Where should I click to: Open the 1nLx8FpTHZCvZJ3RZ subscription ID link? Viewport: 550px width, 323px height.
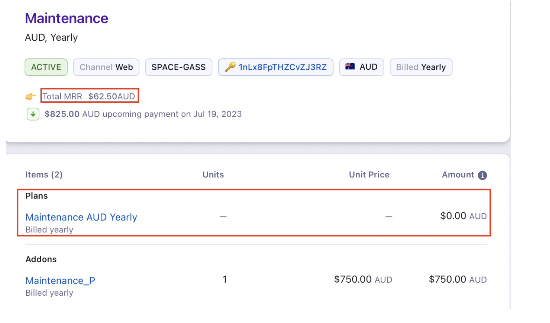282,67
